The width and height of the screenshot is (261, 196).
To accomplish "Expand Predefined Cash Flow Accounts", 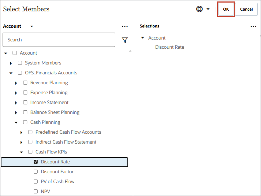I will coord(21,132).
